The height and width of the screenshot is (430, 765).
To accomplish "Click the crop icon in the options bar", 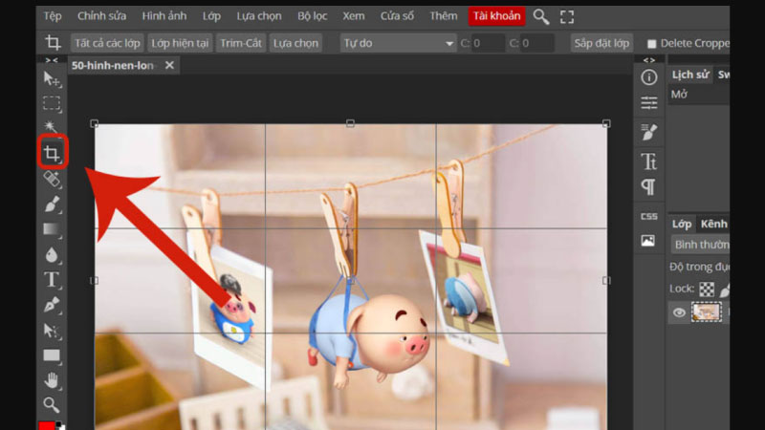I will click(54, 43).
